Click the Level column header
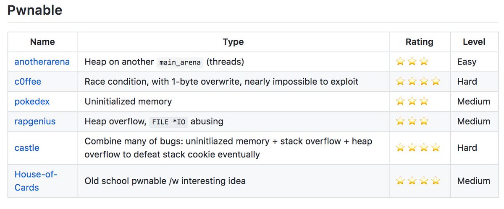 (x=474, y=42)
